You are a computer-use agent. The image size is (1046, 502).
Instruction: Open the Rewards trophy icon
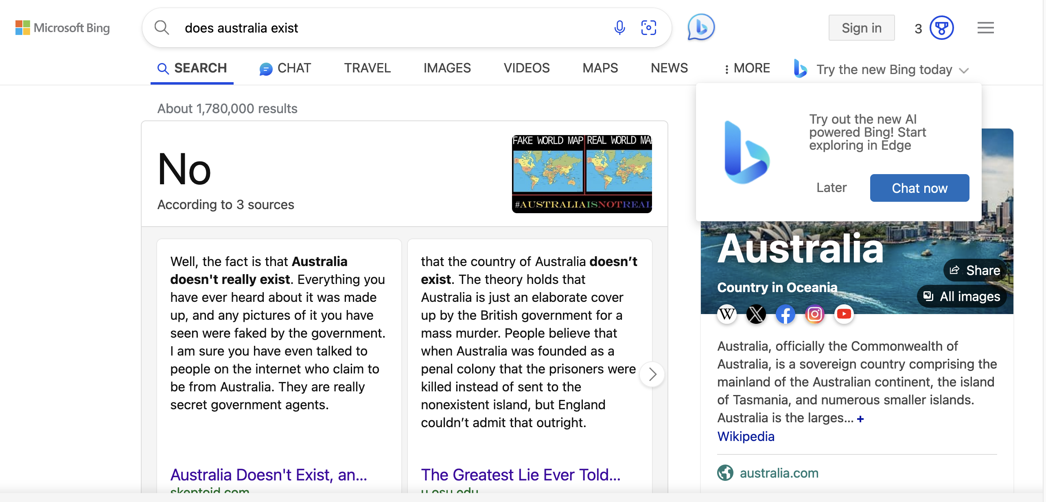941,28
